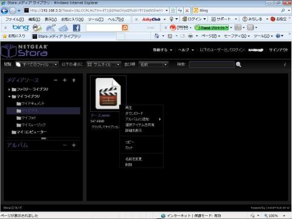The image size is (292, 219).
Task: Click the Stora search input field
Action: 212,64
